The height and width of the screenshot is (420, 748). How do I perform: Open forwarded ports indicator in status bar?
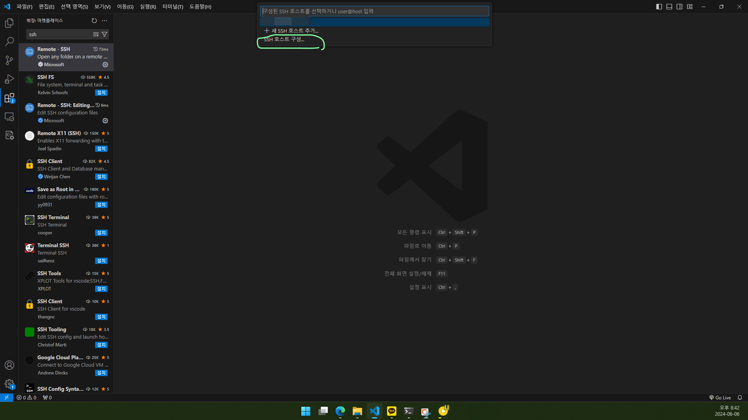(x=47, y=397)
